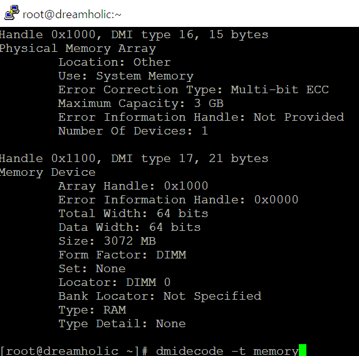
Task: Click Bank Locator: Not Specified line
Action: point(160,297)
